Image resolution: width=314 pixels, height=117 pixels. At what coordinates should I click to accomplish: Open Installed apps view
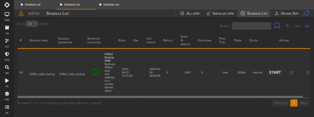tap(220, 13)
